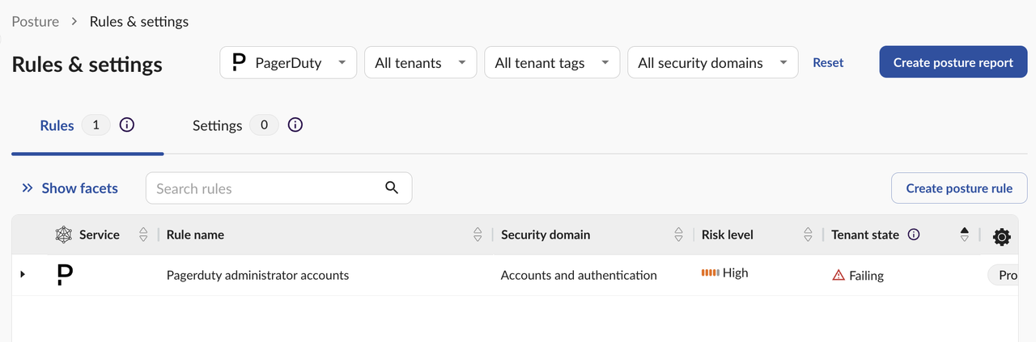Open the All security domains dropdown
1036x342 pixels.
point(712,62)
